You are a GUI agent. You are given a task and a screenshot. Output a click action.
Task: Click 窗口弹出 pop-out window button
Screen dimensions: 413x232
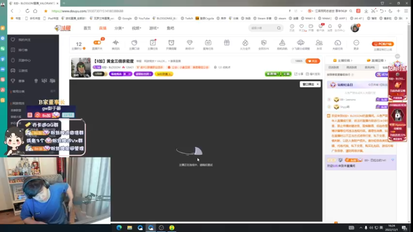pyautogui.click(x=308, y=84)
